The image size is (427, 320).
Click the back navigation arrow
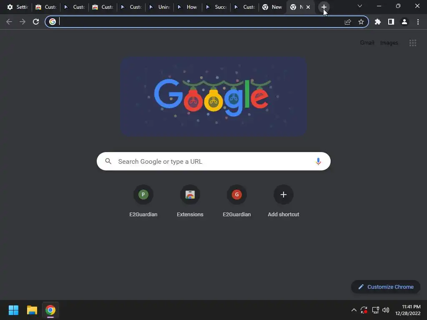(x=9, y=22)
